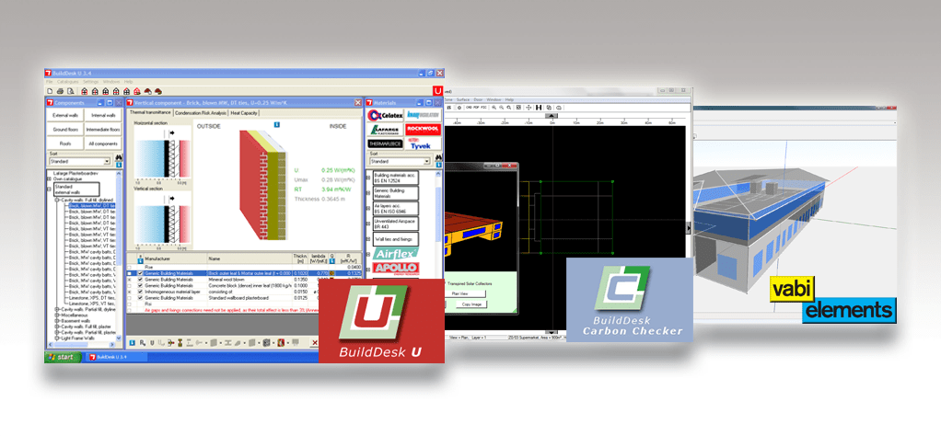Click the binoculars search icon in Components panel

pyautogui.click(x=119, y=157)
